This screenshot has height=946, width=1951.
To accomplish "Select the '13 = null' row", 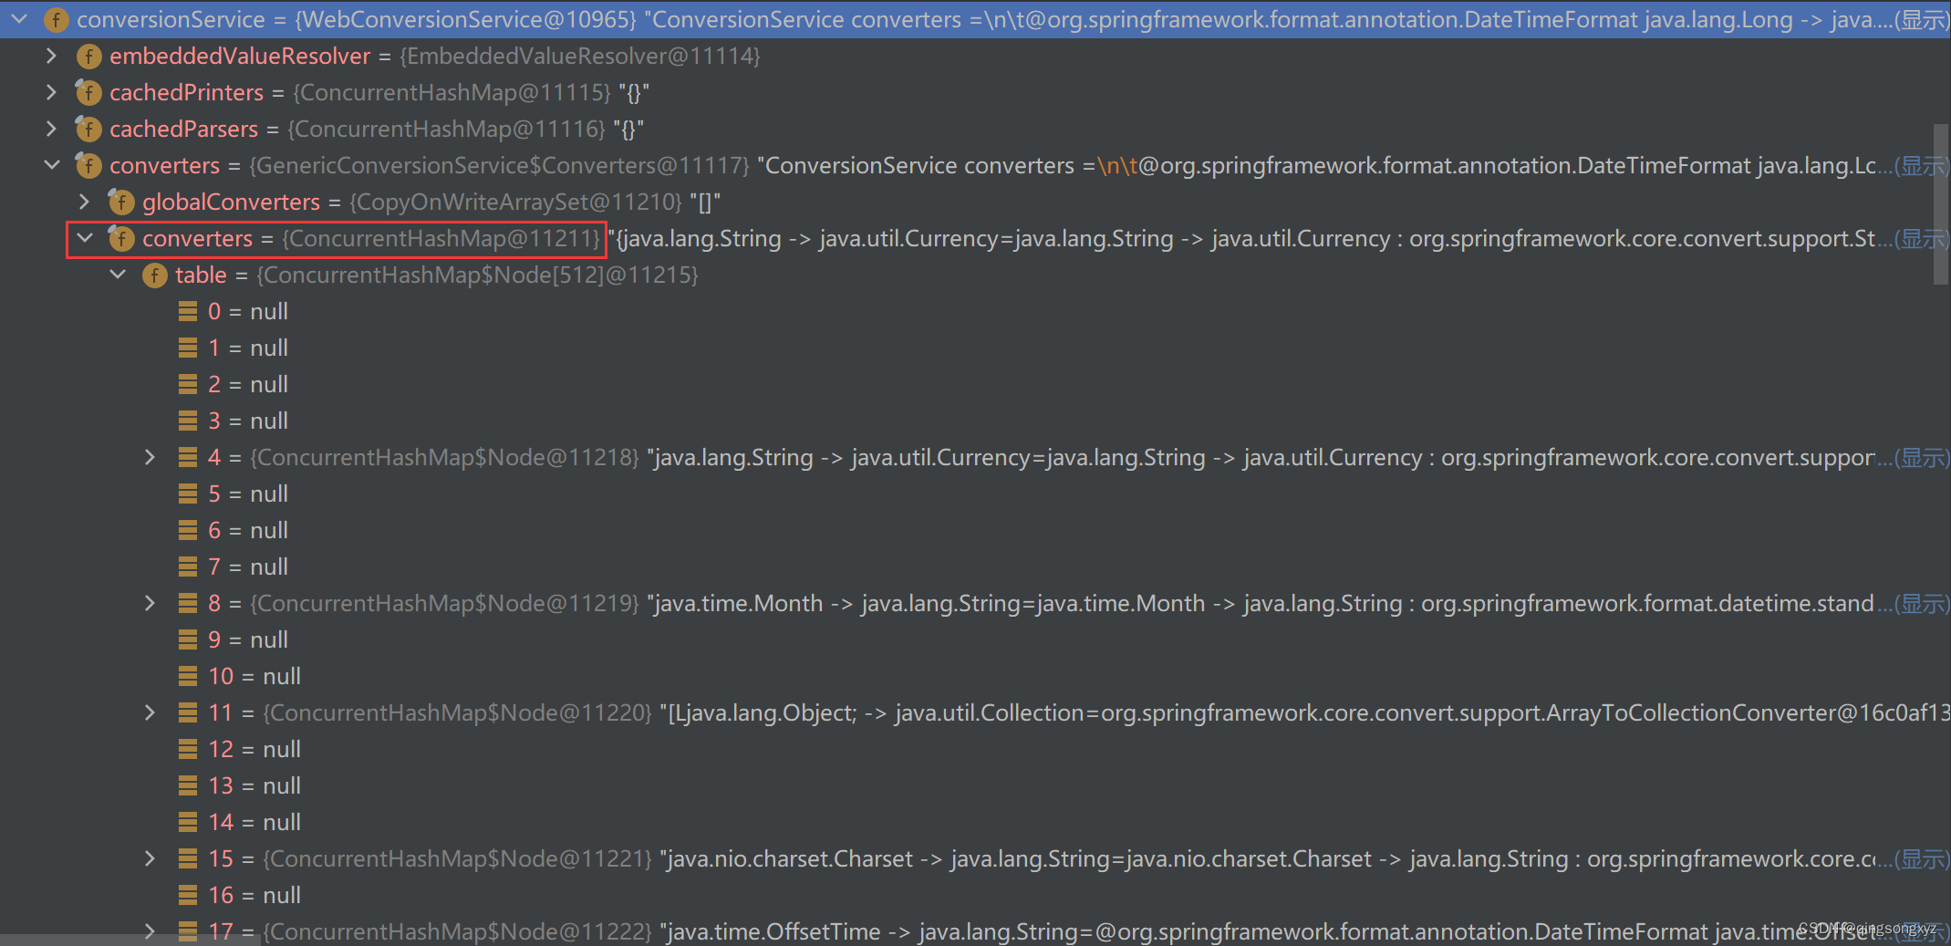I will pyautogui.click(x=254, y=785).
